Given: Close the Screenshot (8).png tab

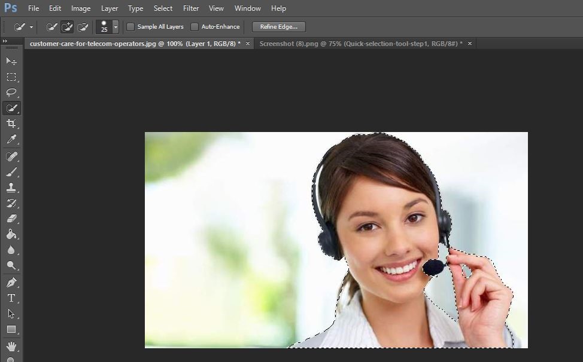Looking at the screenshot, I should click(x=470, y=44).
